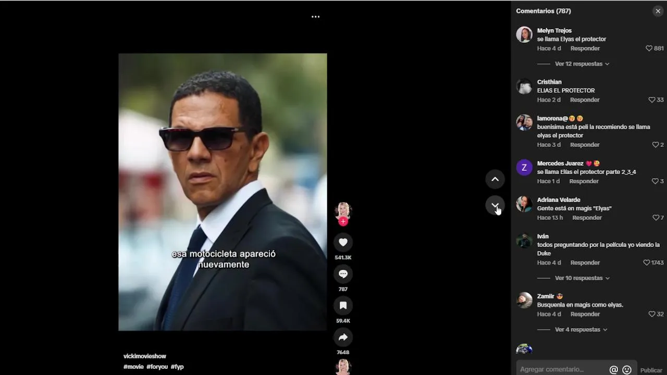Click the 7648 shares count
667x375 pixels.
(343, 353)
